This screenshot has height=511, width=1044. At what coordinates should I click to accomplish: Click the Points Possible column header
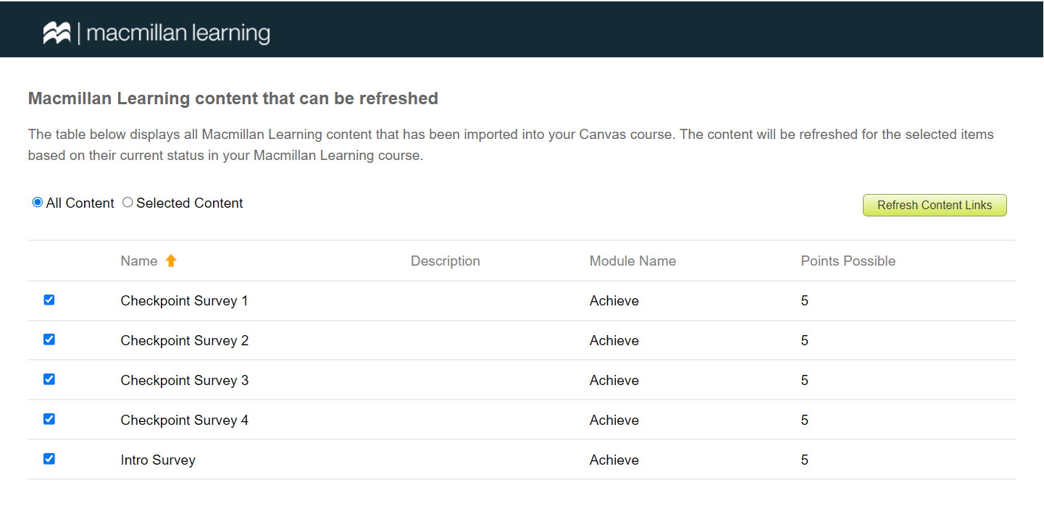(848, 261)
